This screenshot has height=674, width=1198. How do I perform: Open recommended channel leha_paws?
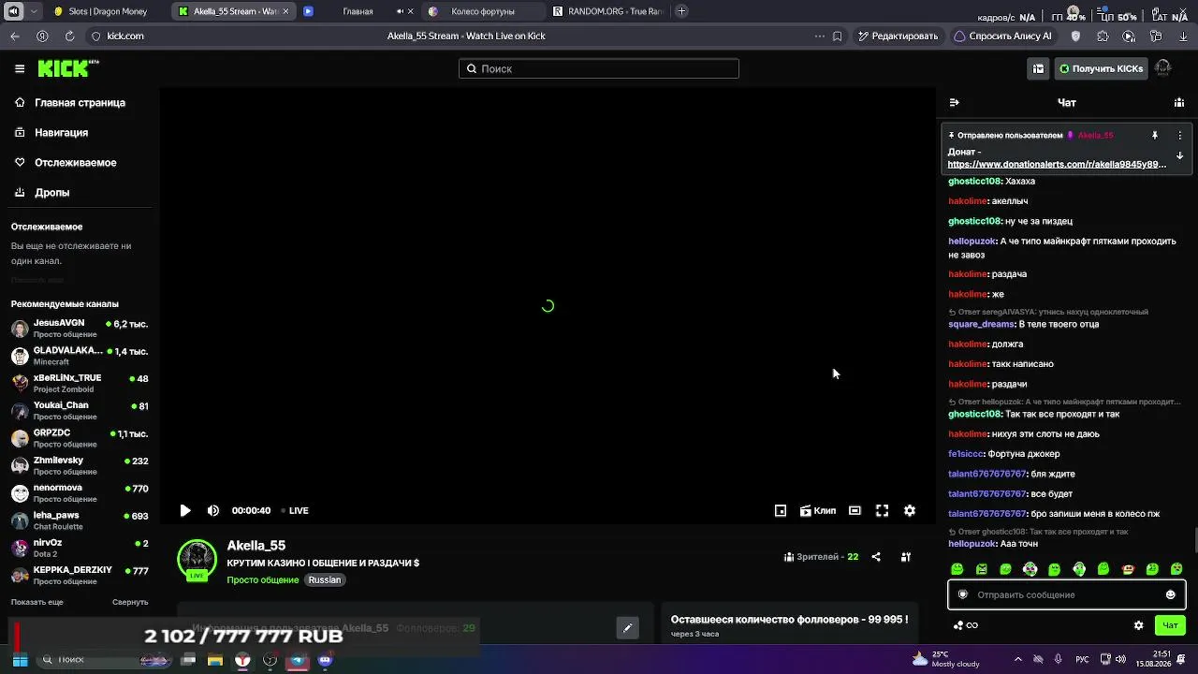(80, 520)
